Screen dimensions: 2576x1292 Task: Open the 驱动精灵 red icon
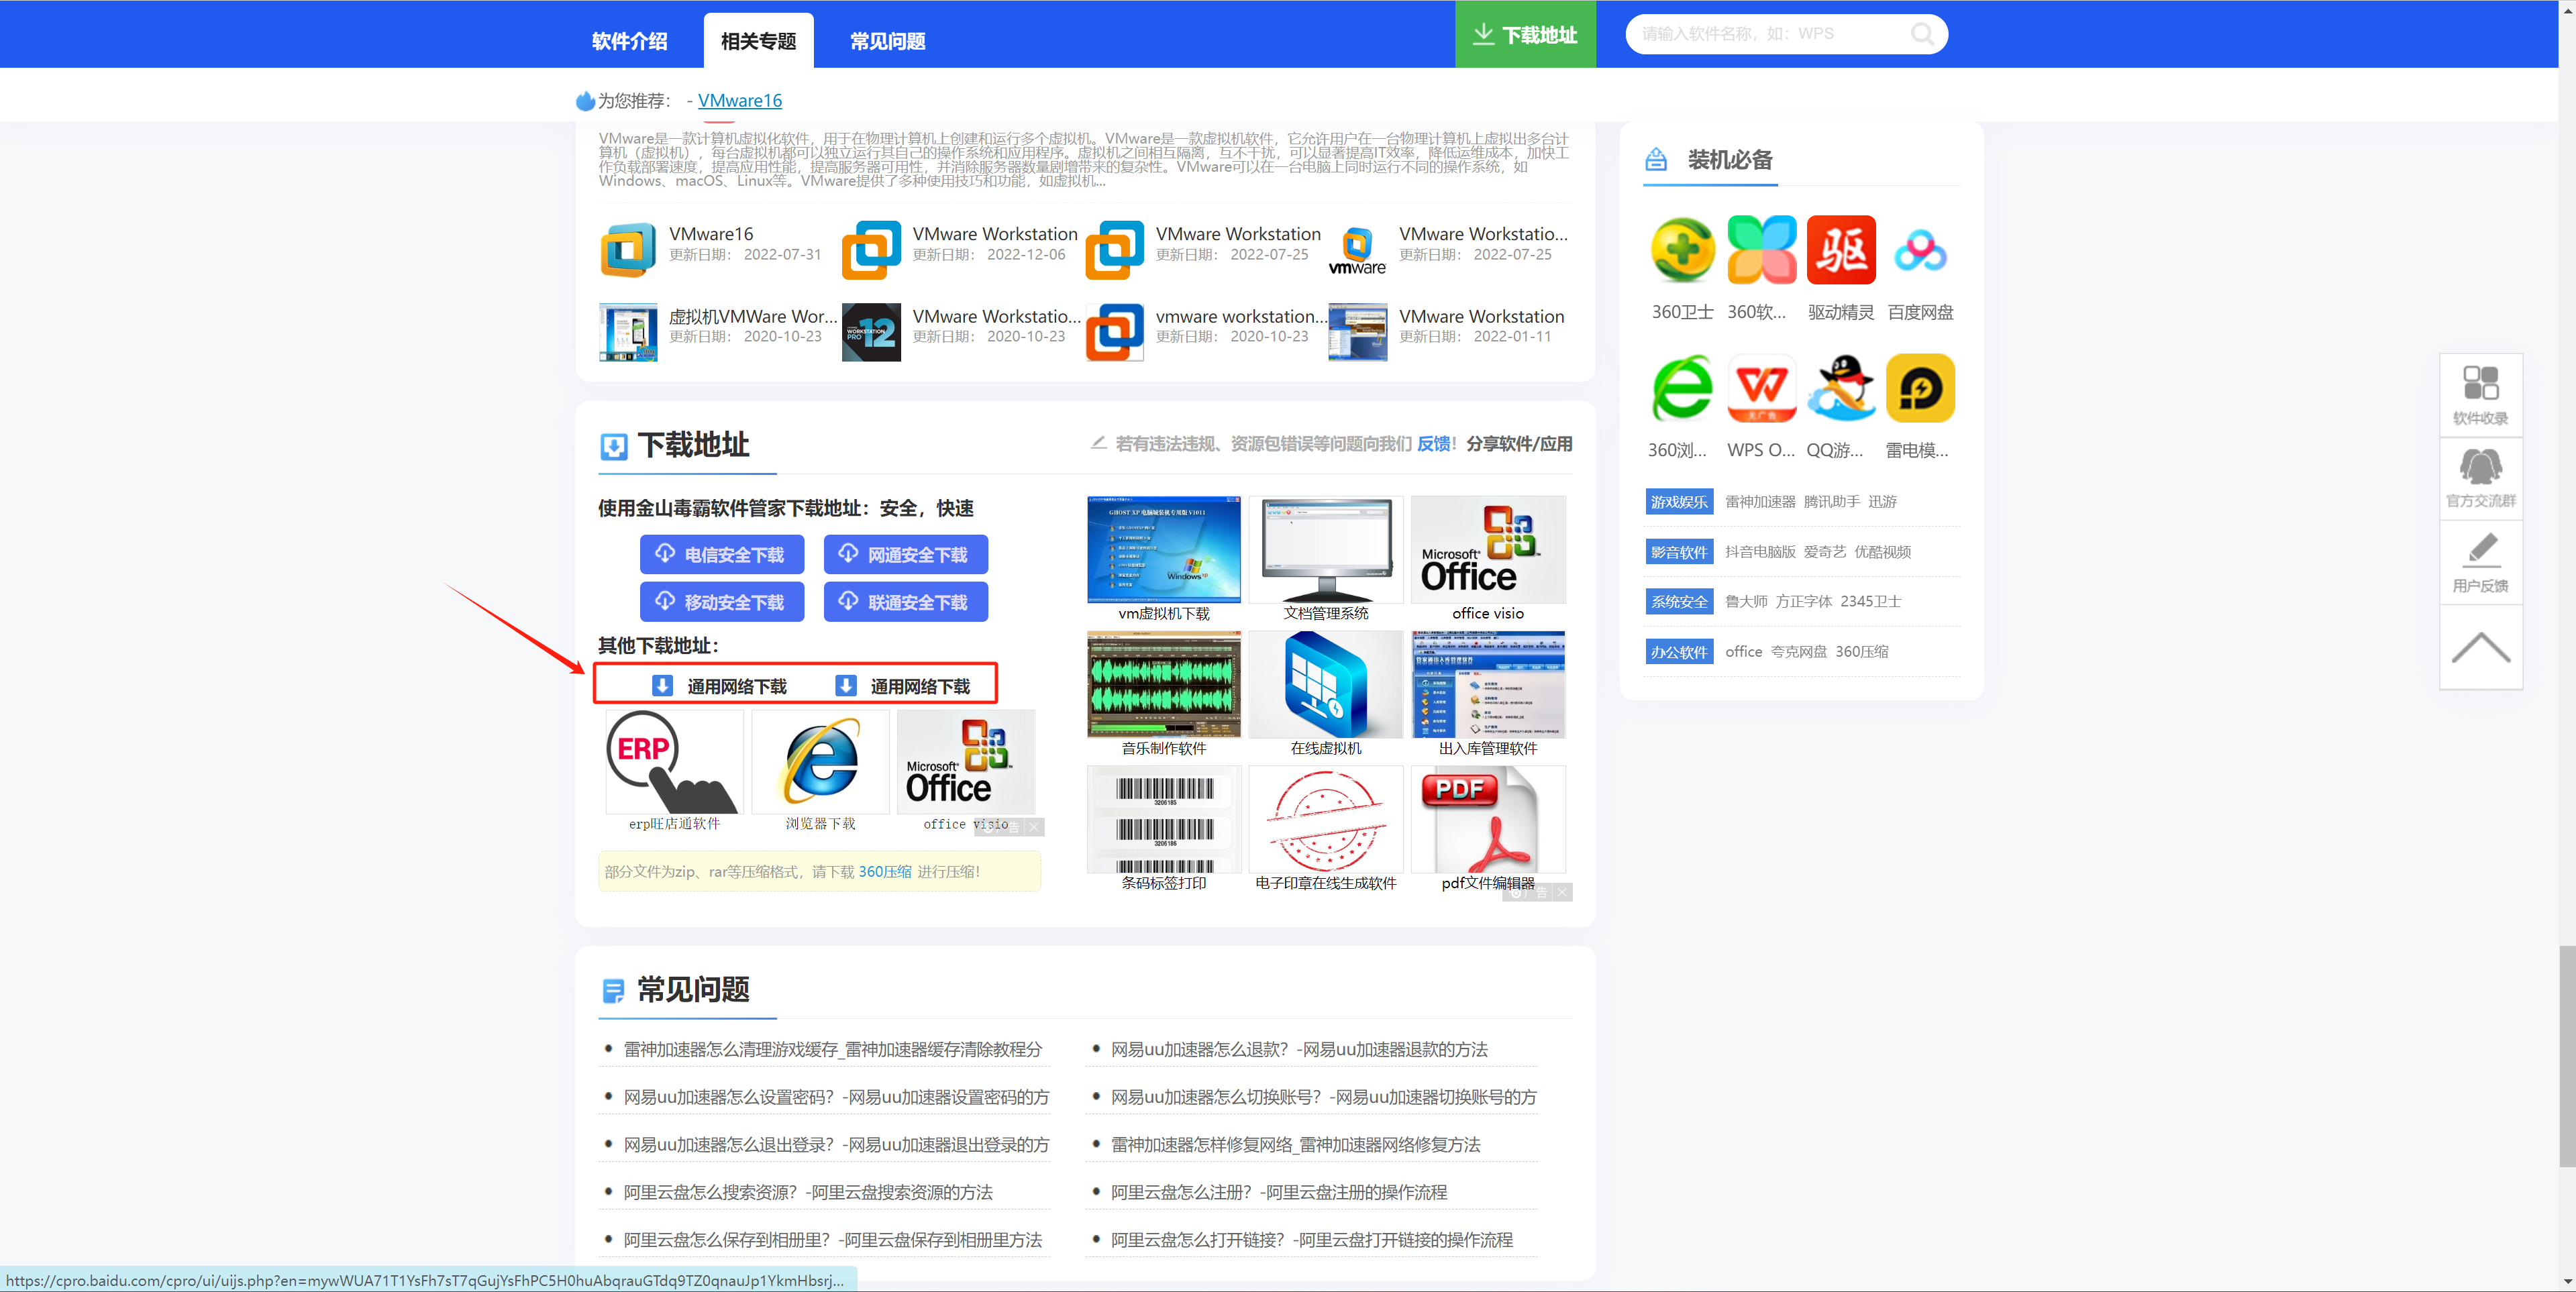tap(1841, 250)
